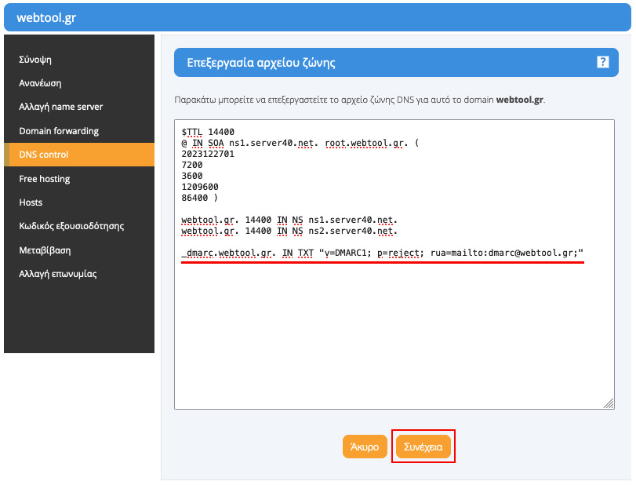Click the 86400 ) line
636x485 pixels.
[199, 198]
